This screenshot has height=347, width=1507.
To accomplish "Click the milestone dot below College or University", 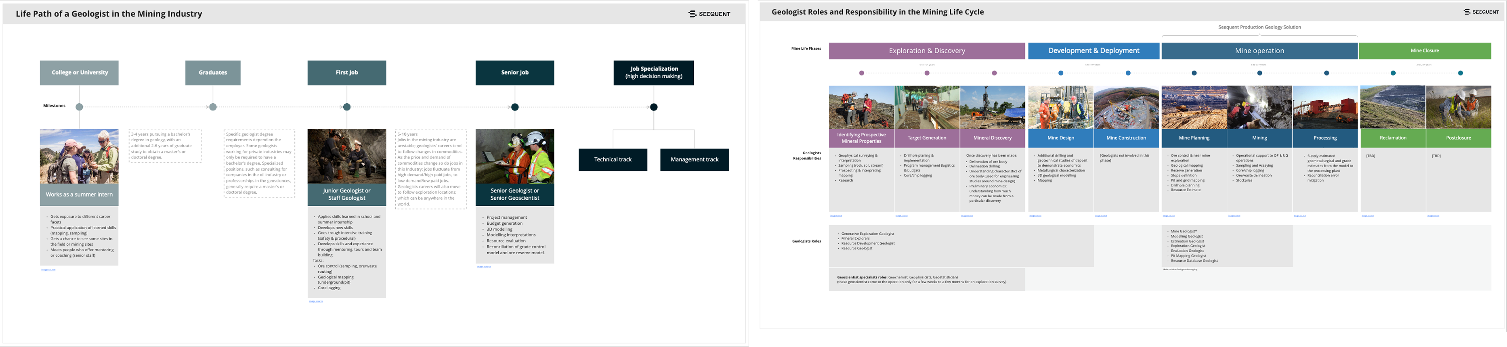I will [x=80, y=107].
